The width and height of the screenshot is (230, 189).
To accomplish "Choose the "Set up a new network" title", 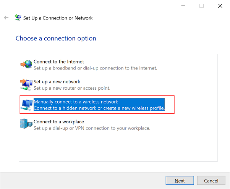I will click(x=57, y=82).
